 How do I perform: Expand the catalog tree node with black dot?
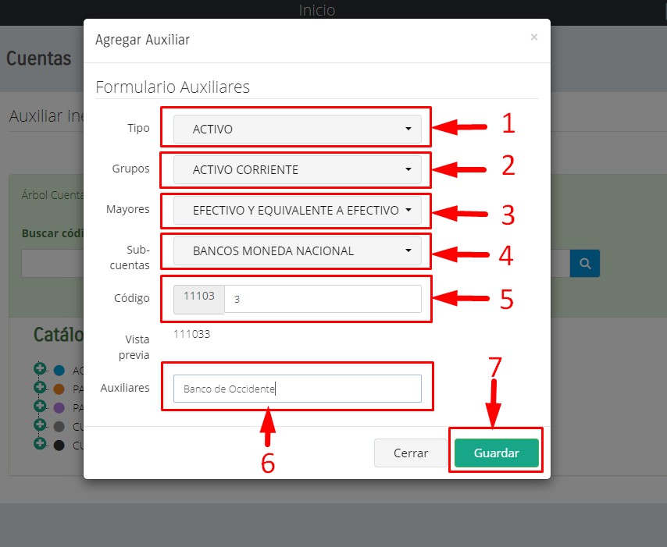point(40,443)
